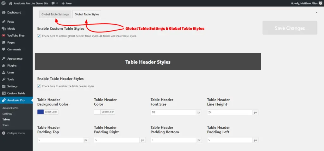Click the New link in admin bar

(69, 3)
